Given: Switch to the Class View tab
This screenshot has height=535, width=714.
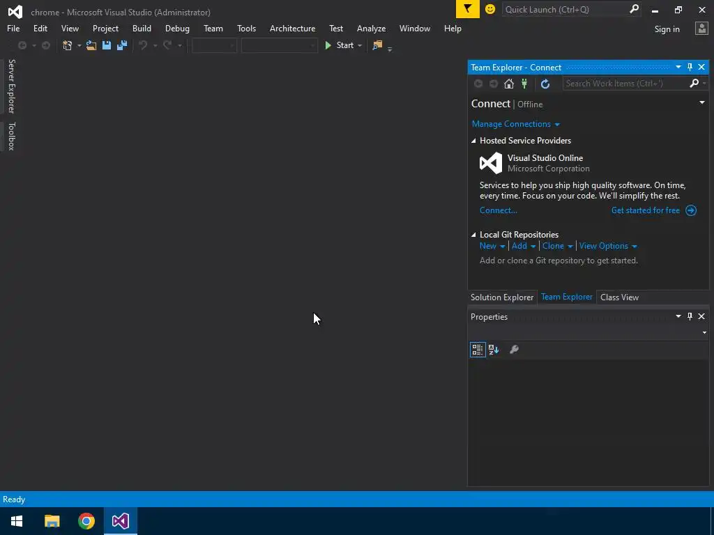Looking at the screenshot, I should tap(619, 297).
